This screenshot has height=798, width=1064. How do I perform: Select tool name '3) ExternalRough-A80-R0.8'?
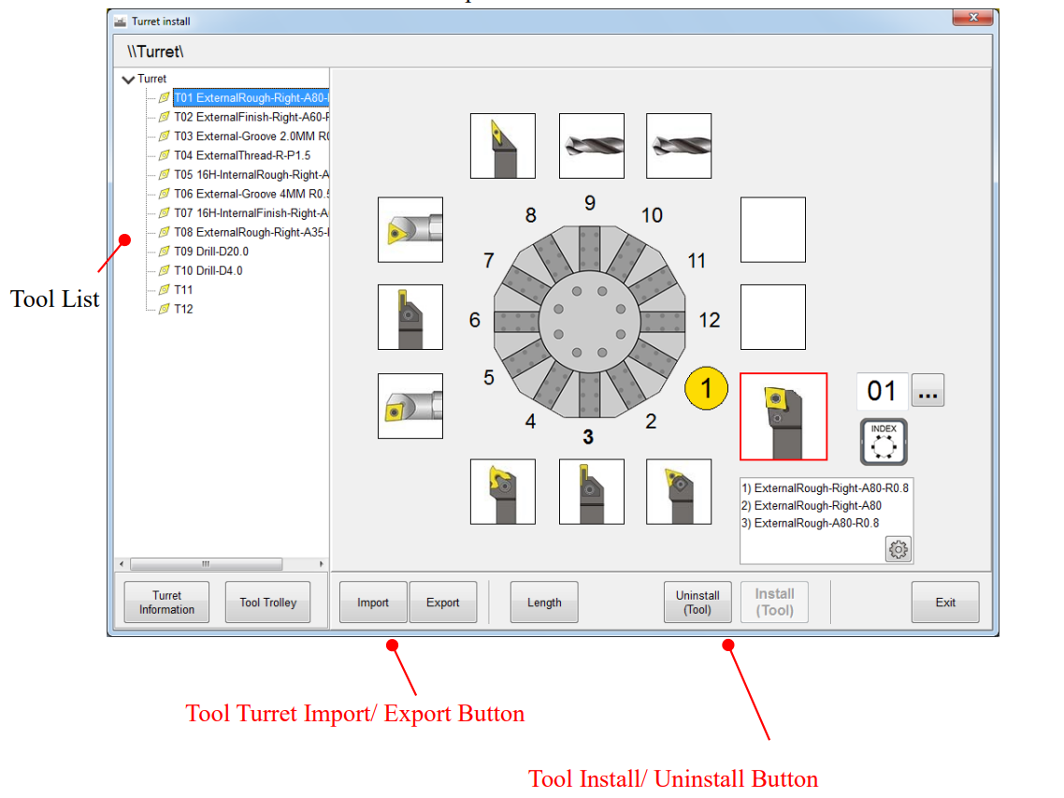(811, 524)
